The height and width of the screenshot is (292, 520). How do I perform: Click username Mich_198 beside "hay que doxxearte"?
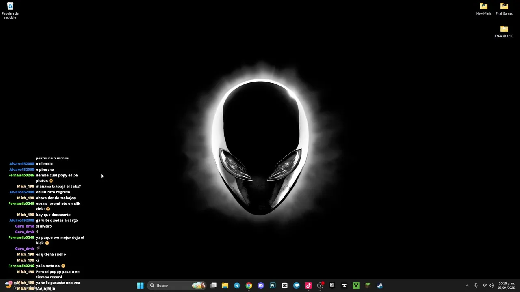point(26,215)
